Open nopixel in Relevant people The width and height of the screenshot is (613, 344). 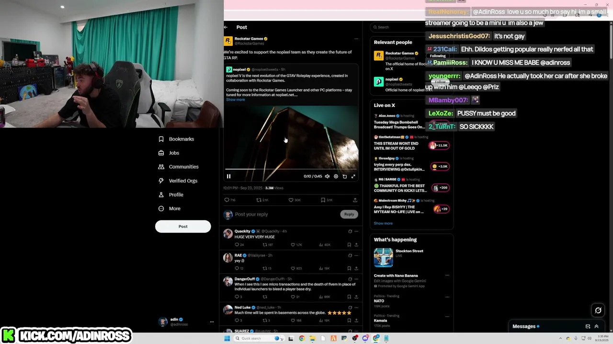(392, 79)
